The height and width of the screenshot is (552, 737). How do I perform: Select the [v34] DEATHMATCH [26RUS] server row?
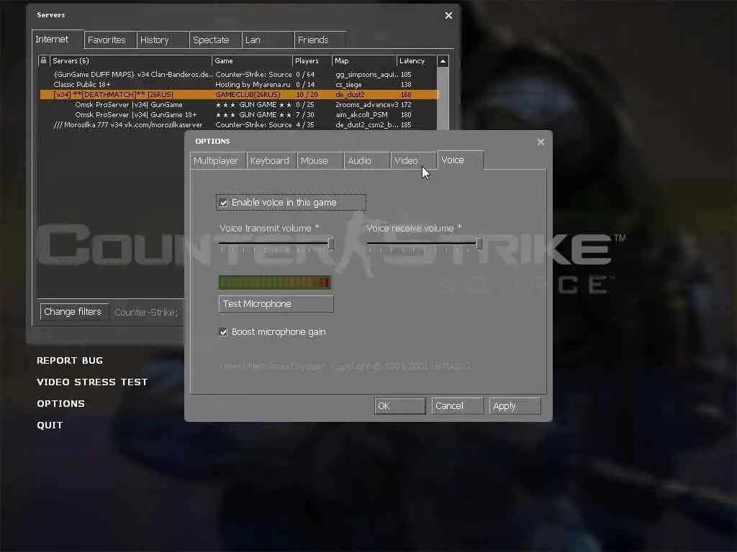coord(238,94)
